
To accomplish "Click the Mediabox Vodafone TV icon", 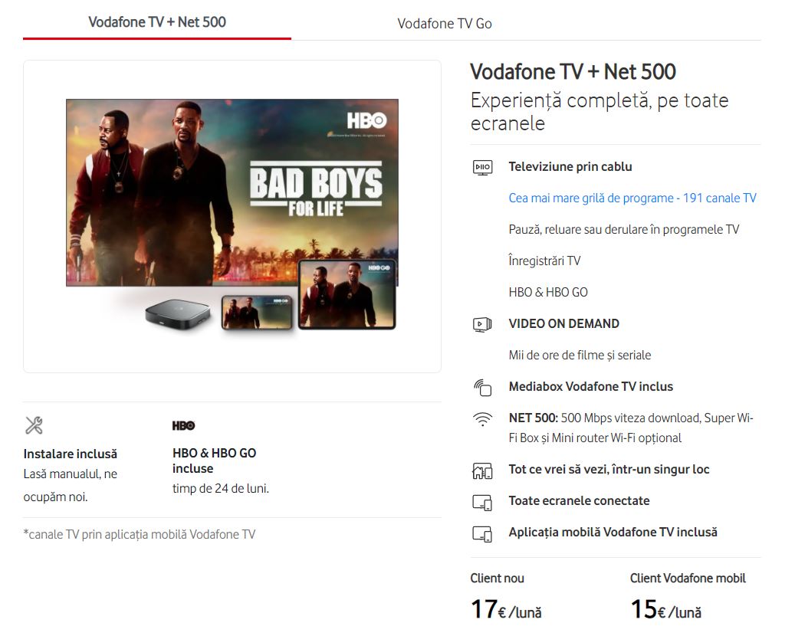I will (482, 388).
